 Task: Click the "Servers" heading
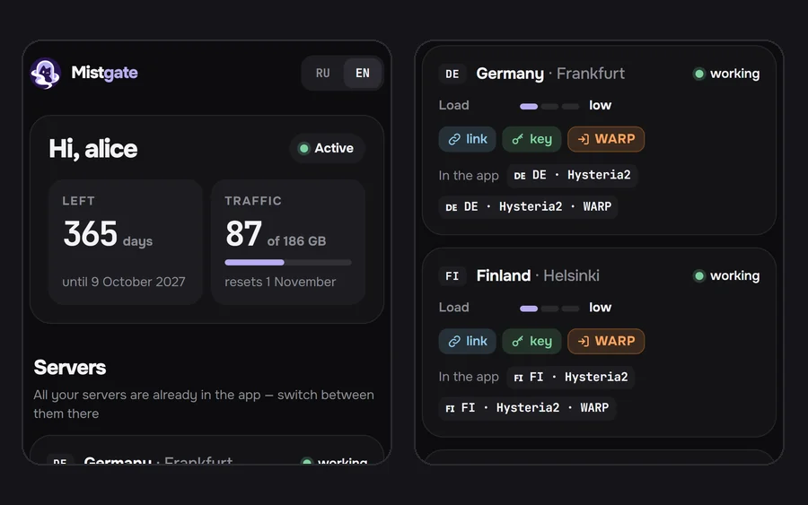(x=69, y=368)
